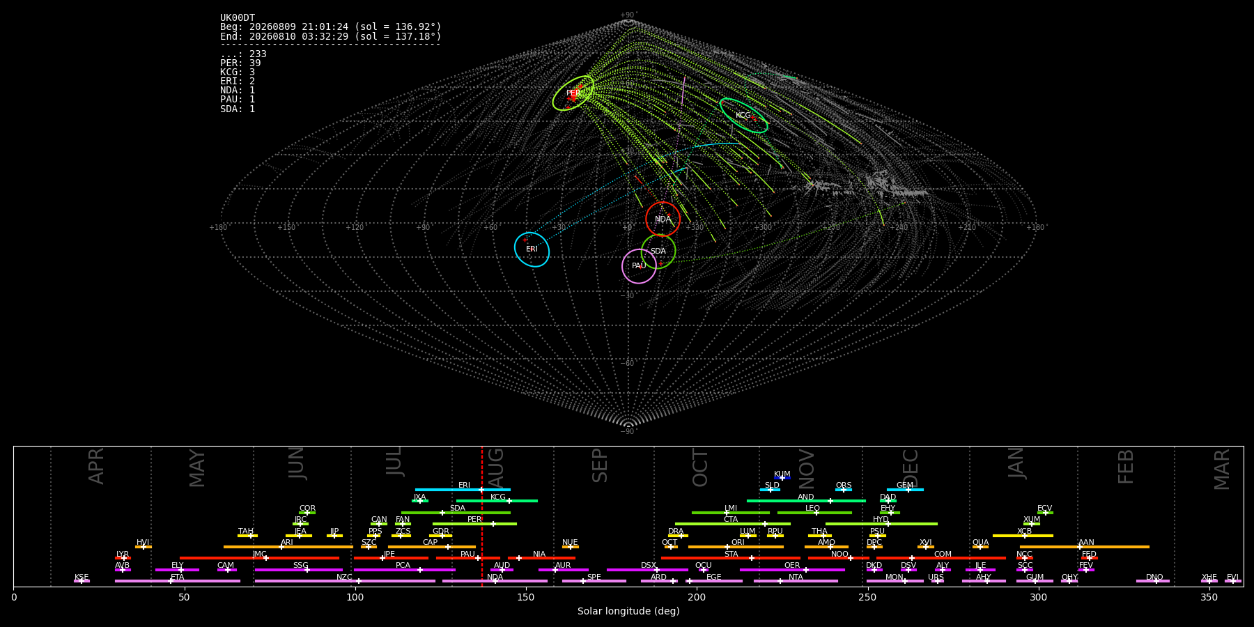Click the DEC month label
Image resolution: width=1254 pixels, height=627 pixels.
[x=911, y=467]
